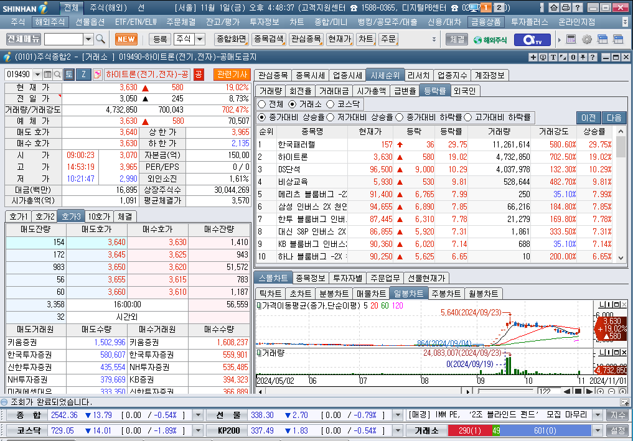Switch to virtual screen 2 button

click(x=499, y=7)
